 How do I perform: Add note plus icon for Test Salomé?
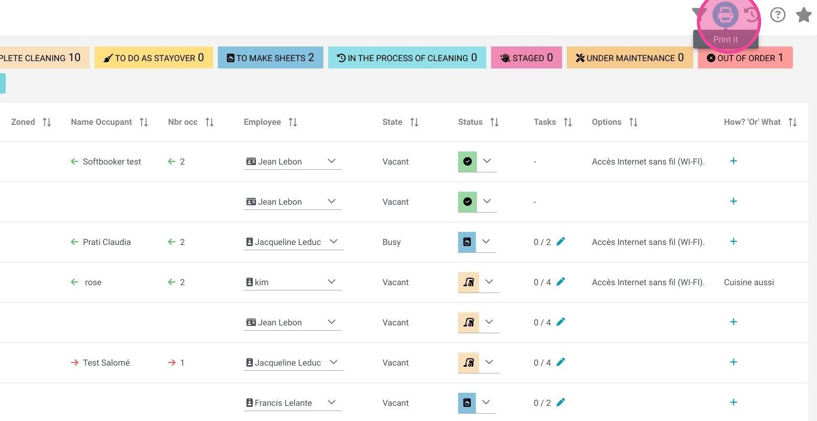[733, 362]
